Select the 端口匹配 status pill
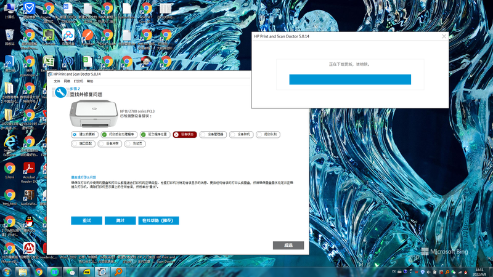 [83, 144]
